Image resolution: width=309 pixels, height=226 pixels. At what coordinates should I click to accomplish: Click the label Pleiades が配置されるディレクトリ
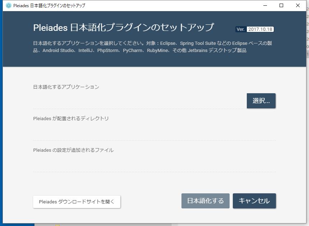71,118
